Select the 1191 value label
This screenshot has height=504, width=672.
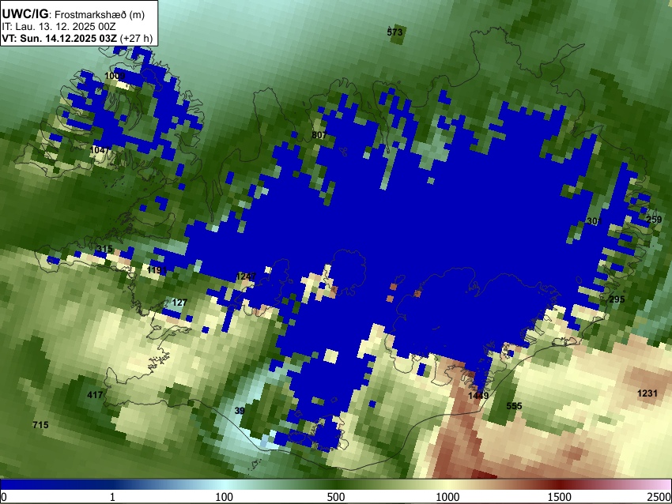tap(157, 270)
